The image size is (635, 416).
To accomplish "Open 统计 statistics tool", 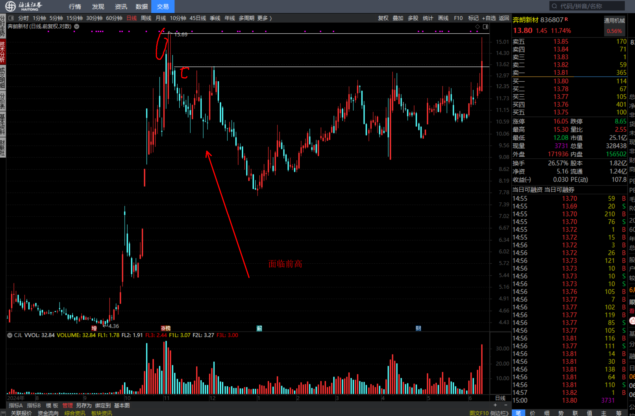I will (428, 18).
